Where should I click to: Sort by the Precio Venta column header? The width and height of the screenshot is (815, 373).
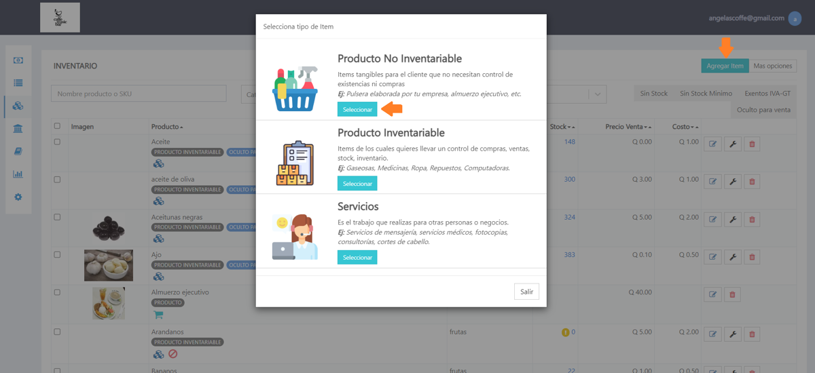[x=628, y=127]
